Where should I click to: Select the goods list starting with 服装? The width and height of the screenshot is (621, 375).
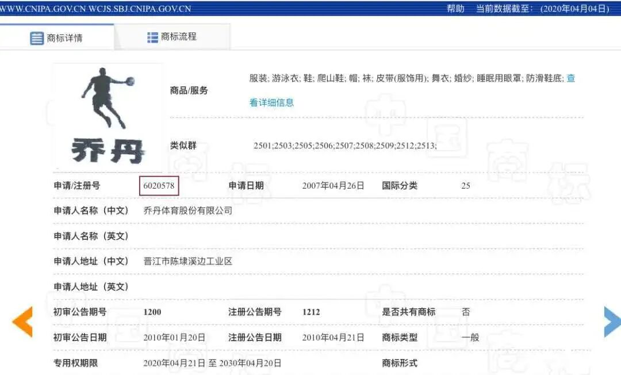point(406,78)
